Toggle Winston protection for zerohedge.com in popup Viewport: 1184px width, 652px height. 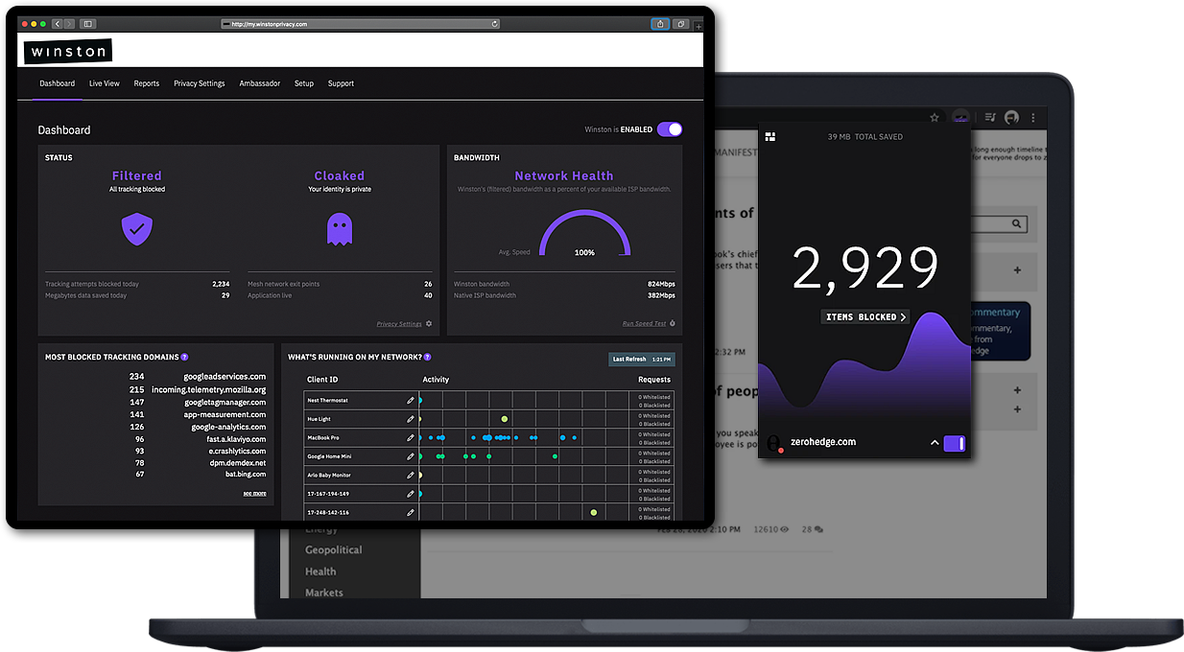point(955,443)
